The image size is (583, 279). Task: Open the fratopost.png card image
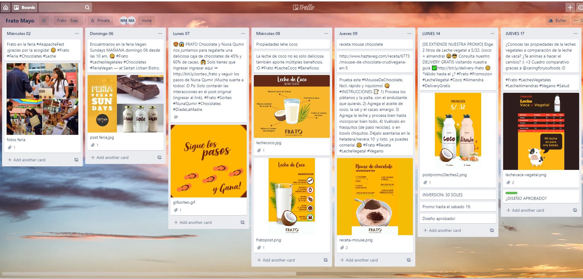coord(292,197)
